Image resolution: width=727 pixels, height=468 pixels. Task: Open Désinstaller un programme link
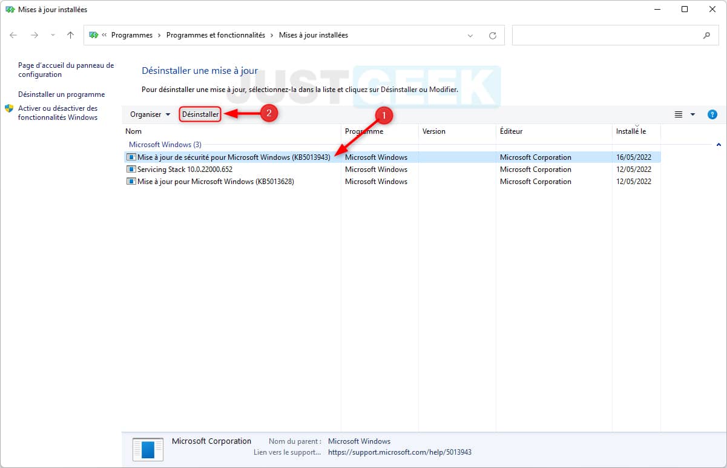pos(62,94)
